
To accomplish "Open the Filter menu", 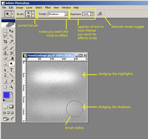I will tap(48, 7).
